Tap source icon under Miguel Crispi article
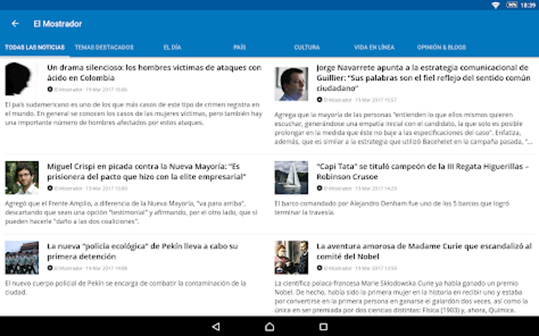The image size is (539, 336). pyautogui.click(x=50, y=188)
